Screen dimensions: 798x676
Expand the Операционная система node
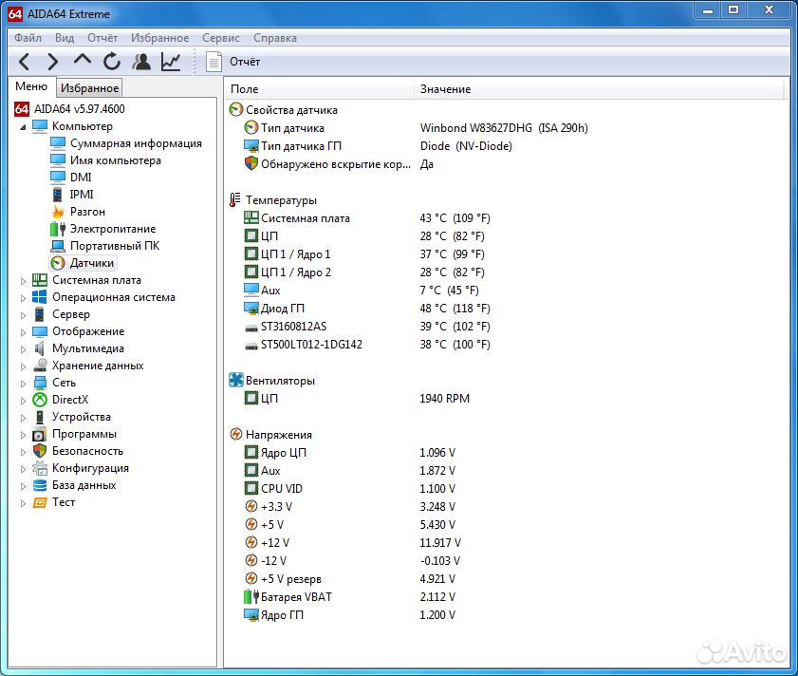[x=23, y=297]
